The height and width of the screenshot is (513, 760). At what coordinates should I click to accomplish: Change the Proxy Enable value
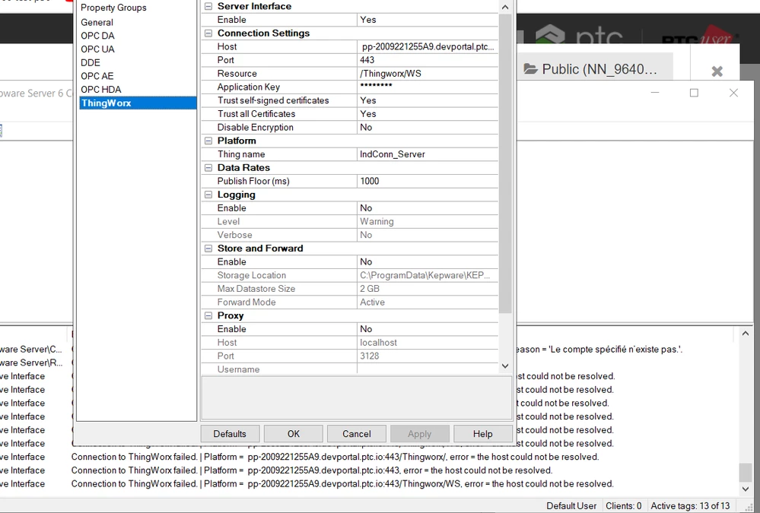(x=428, y=329)
